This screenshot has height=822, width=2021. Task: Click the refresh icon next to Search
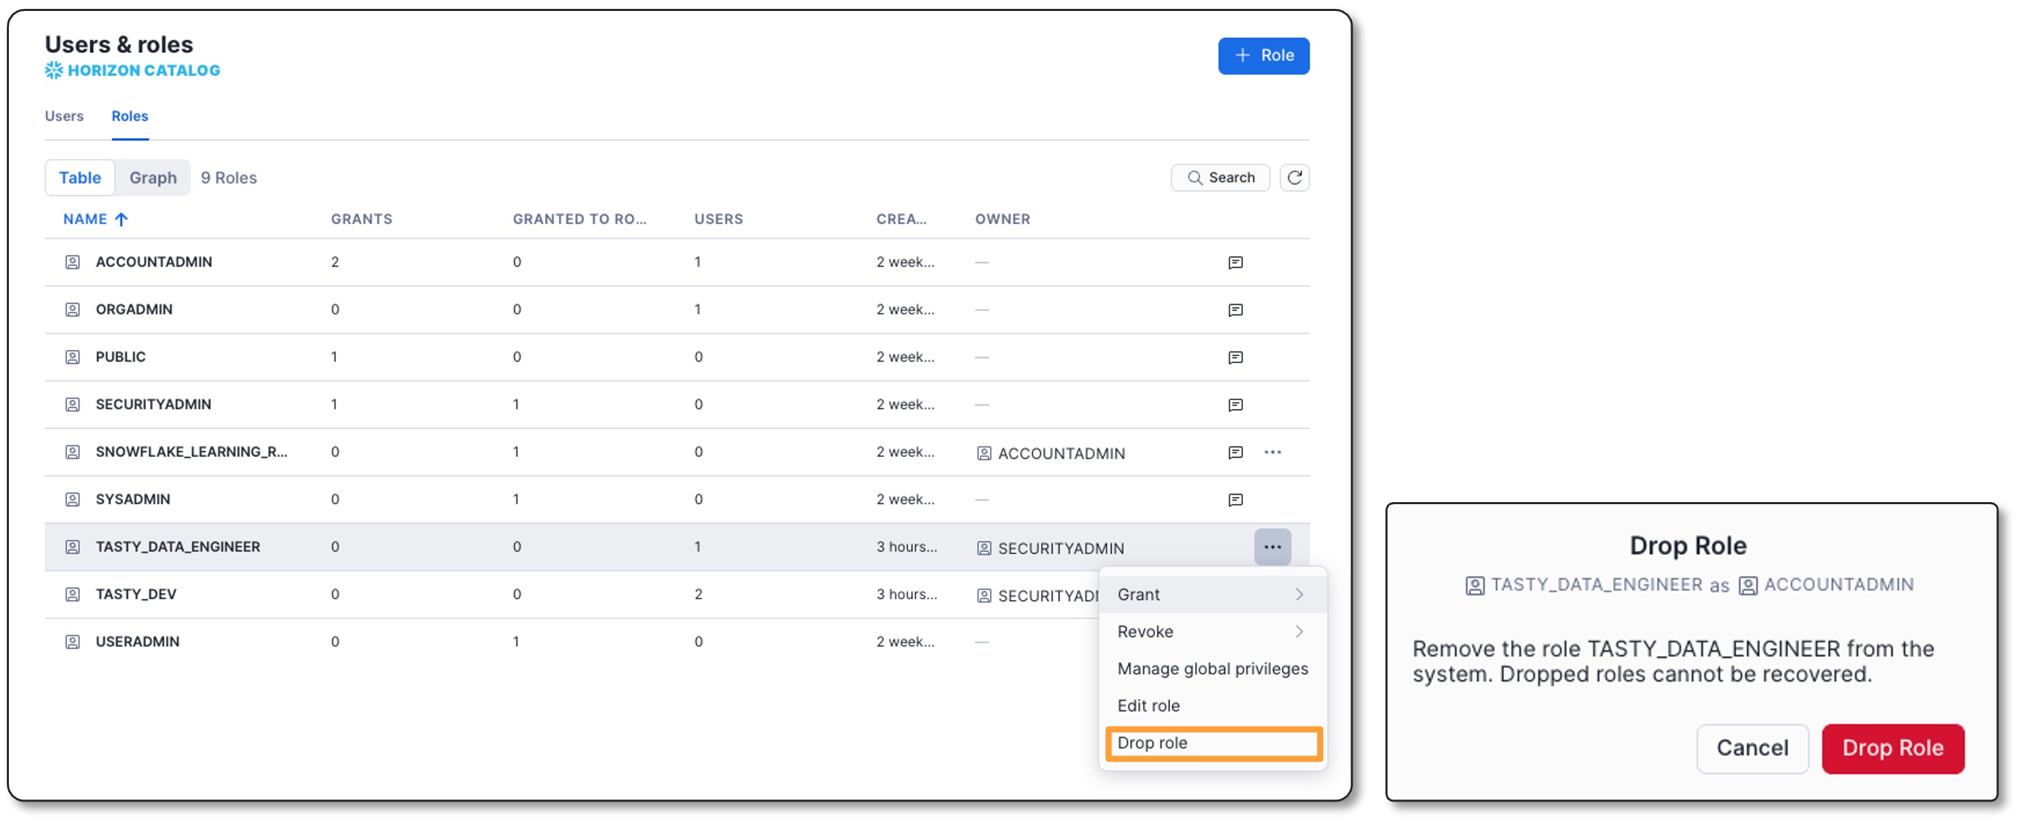[1294, 177]
